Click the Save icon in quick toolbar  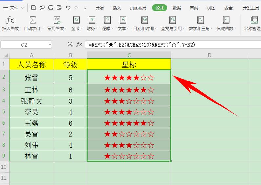(x=33, y=8)
